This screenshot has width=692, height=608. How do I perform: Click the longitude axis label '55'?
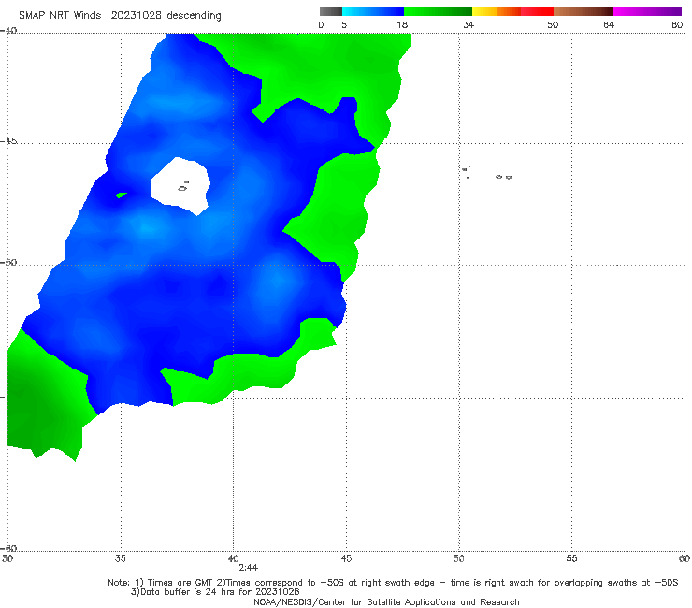tap(571, 559)
